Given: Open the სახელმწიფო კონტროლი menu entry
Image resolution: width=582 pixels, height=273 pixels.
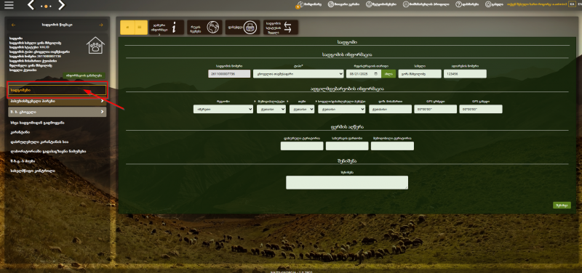Looking at the screenshot, I should 33,171.
